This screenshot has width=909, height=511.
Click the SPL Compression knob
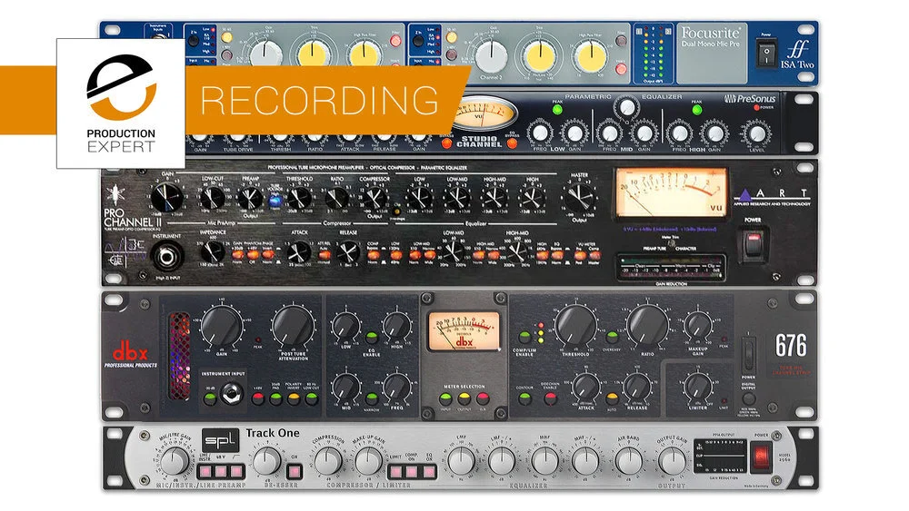[x=328, y=461]
